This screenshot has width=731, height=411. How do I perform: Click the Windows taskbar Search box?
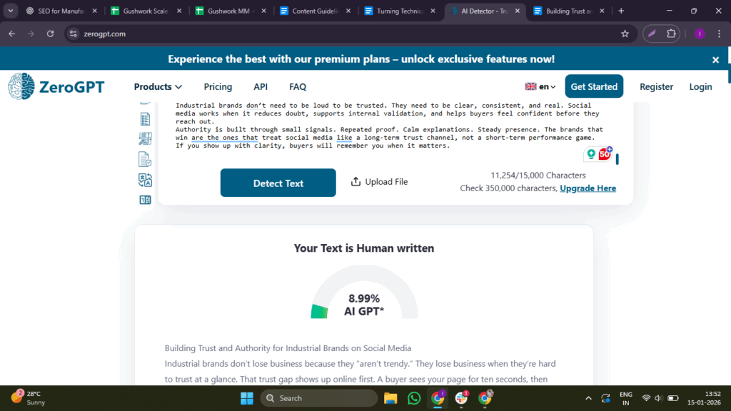click(318, 398)
